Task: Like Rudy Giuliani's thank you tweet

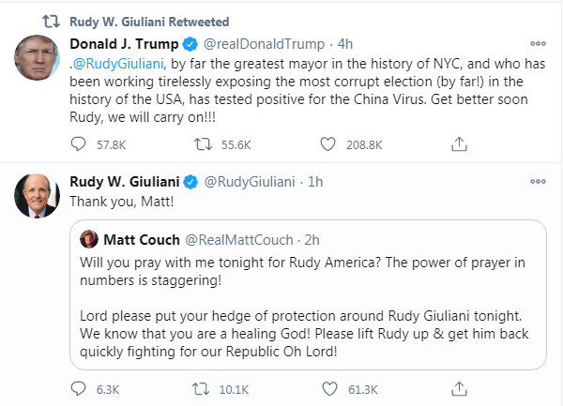Action: click(328, 388)
